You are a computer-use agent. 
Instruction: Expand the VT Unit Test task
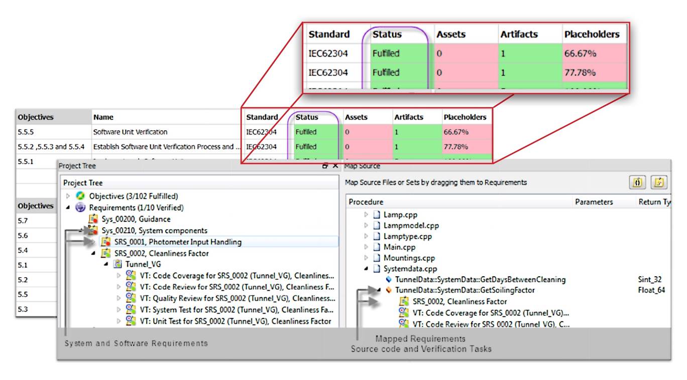click(119, 321)
